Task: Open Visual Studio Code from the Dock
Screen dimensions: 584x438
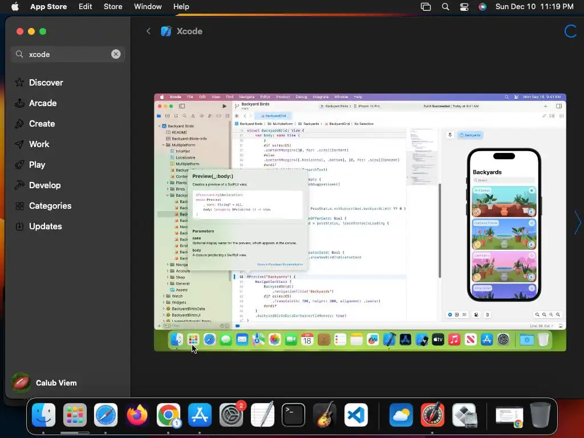Action: pyautogui.click(x=356, y=415)
